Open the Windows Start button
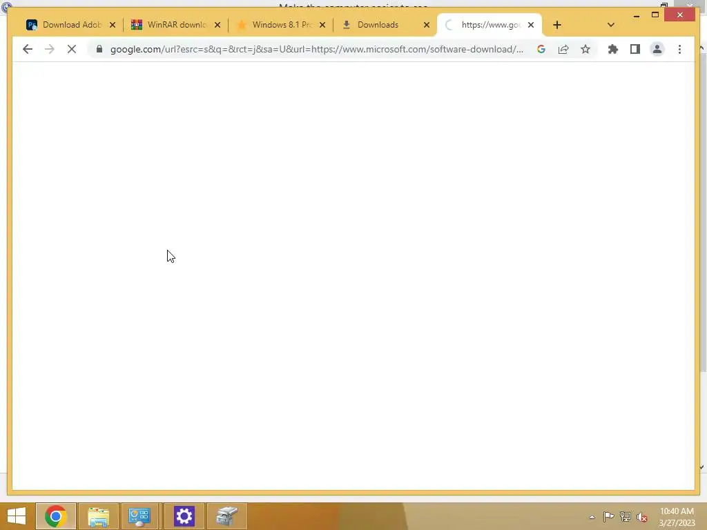 pyautogui.click(x=17, y=516)
